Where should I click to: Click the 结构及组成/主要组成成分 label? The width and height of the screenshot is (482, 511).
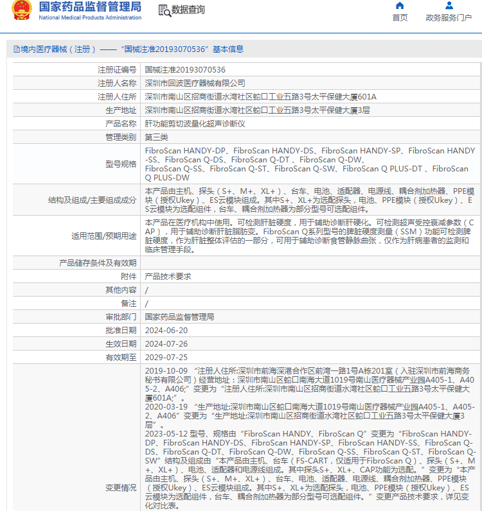[93, 200]
